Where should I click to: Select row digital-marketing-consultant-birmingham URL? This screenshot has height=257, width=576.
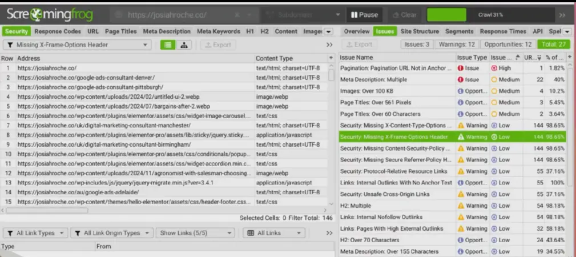164,144
